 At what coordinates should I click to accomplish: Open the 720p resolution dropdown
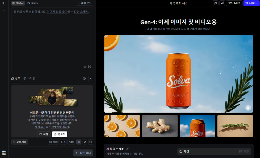71,142
